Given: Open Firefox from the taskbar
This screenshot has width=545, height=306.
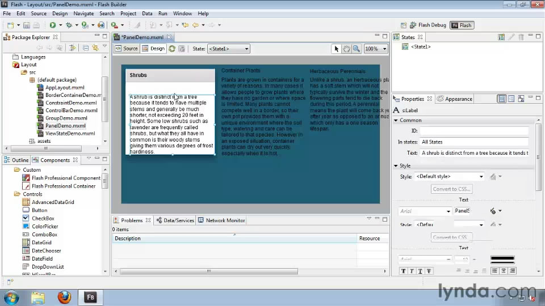Looking at the screenshot, I should tap(64, 297).
